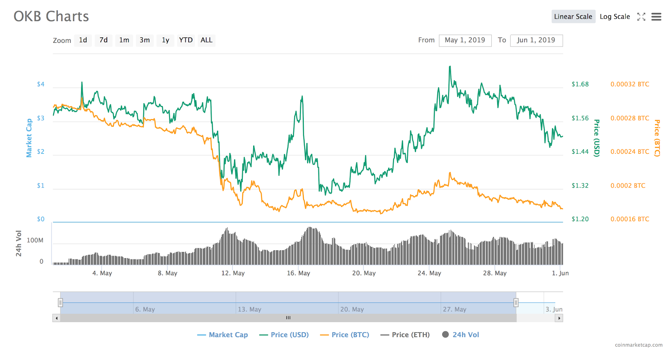This screenshot has height=350, width=665.
Task: Toggle Market Cap series in legend
Action: tap(223, 335)
